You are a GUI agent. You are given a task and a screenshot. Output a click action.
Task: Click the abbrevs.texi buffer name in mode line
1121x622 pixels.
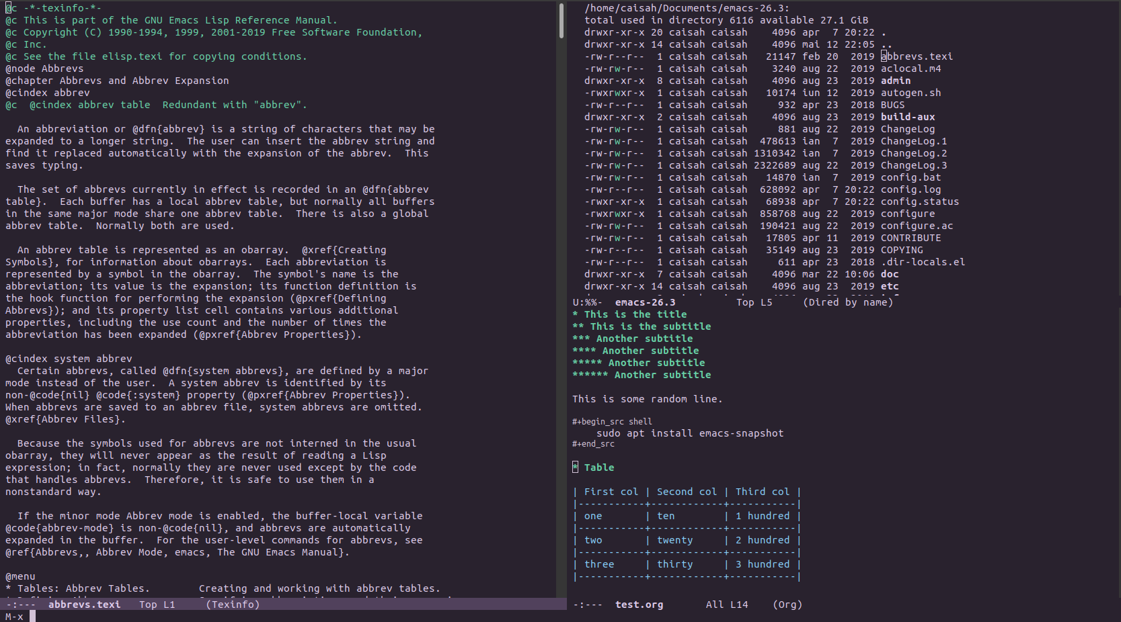click(x=85, y=605)
